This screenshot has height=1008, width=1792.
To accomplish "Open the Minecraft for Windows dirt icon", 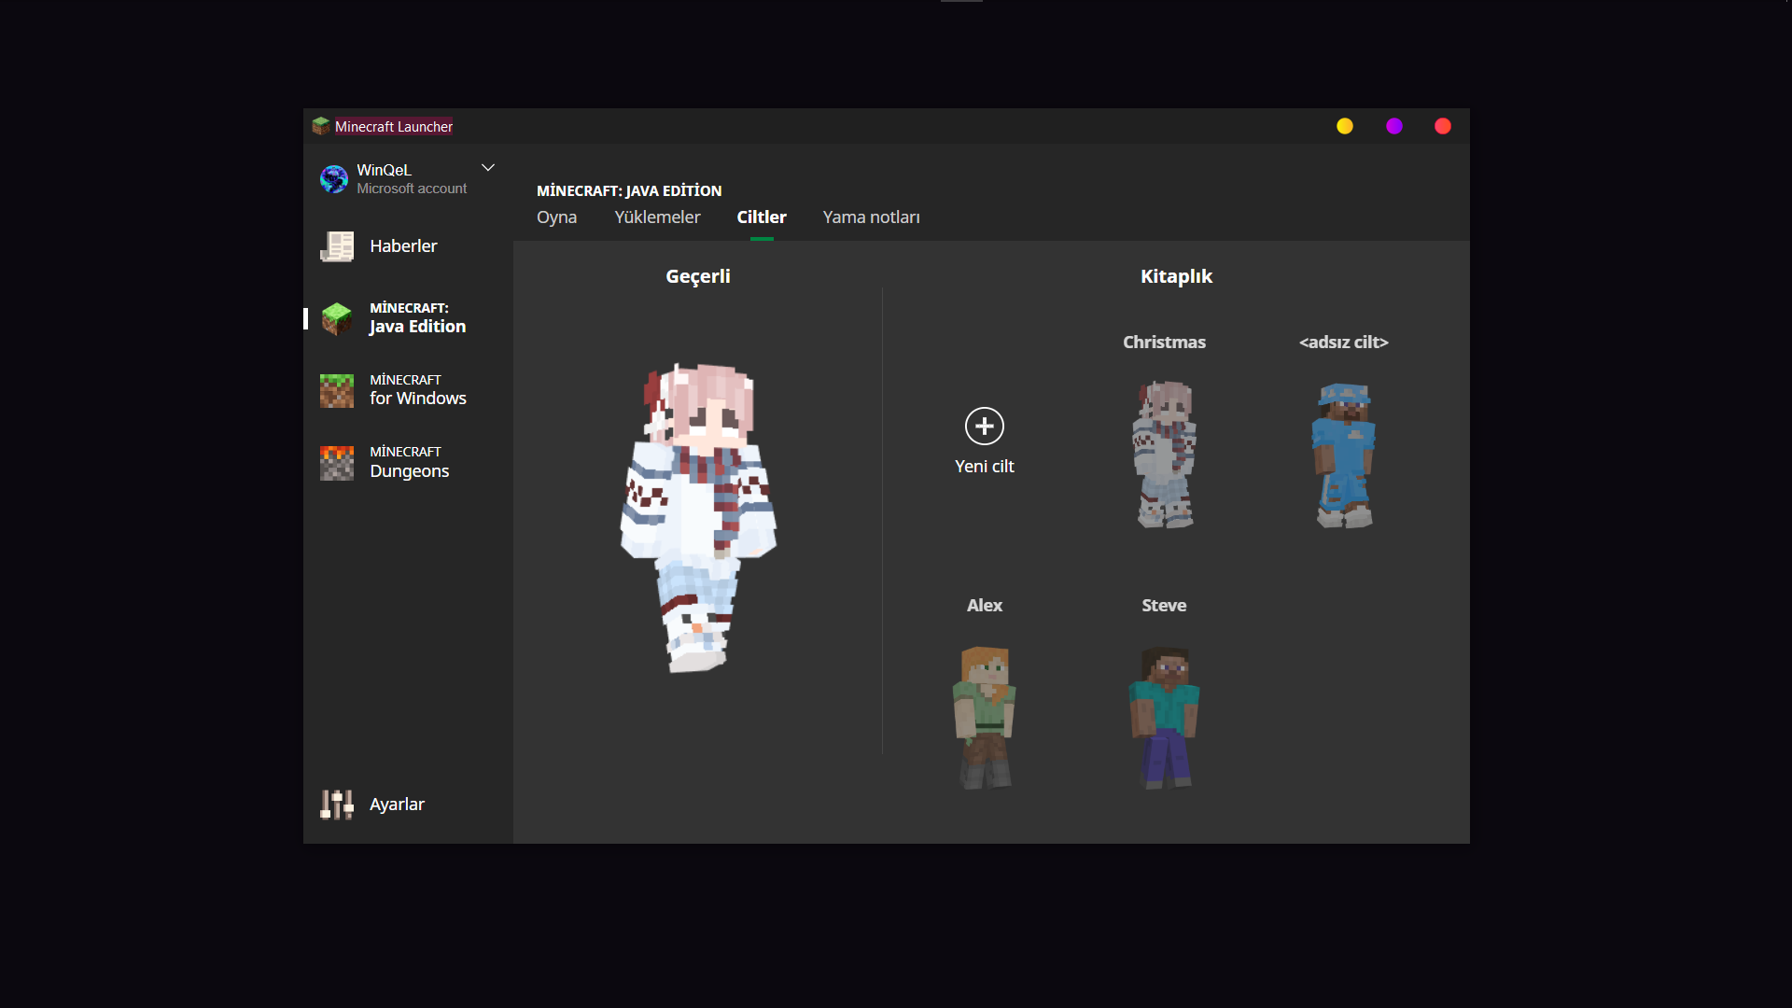I will click(337, 390).
